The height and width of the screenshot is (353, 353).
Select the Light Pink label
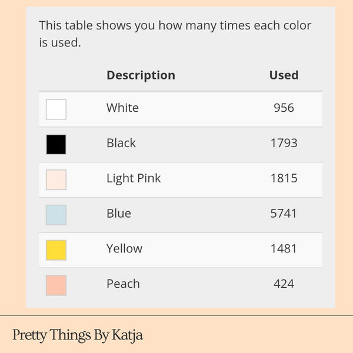(134, 178)
